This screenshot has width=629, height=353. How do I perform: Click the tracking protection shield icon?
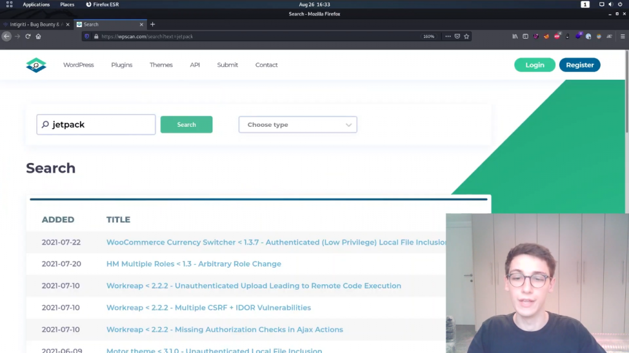87,36
